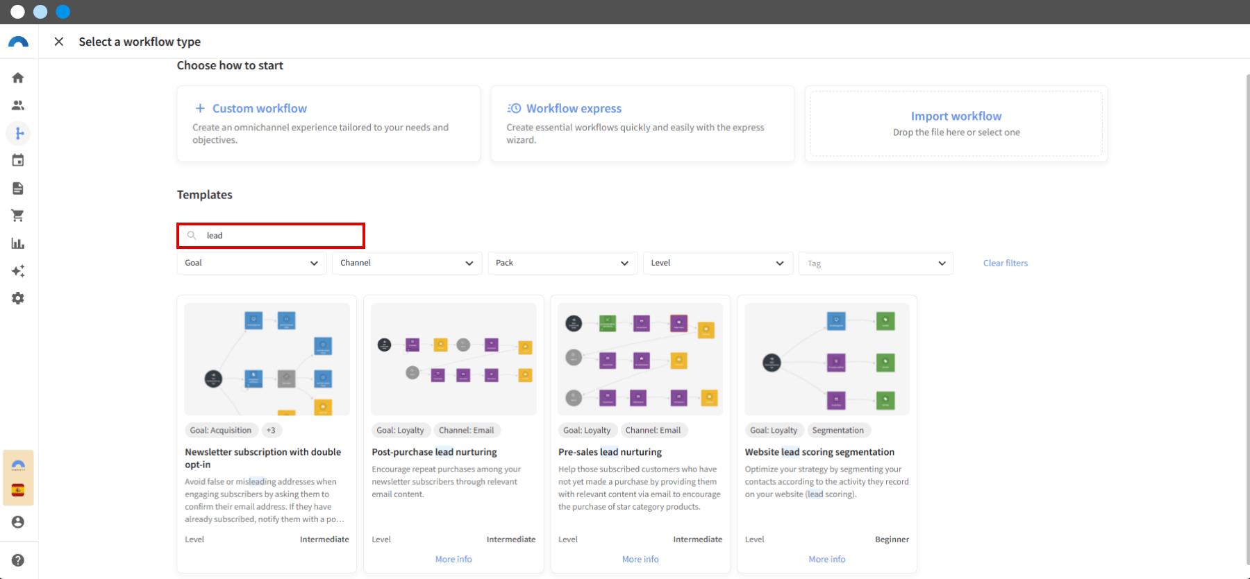This screenshot has height=579, width=1250.
Task: Expand the Goal filter dropdown
Action: [x=251, y=263]
